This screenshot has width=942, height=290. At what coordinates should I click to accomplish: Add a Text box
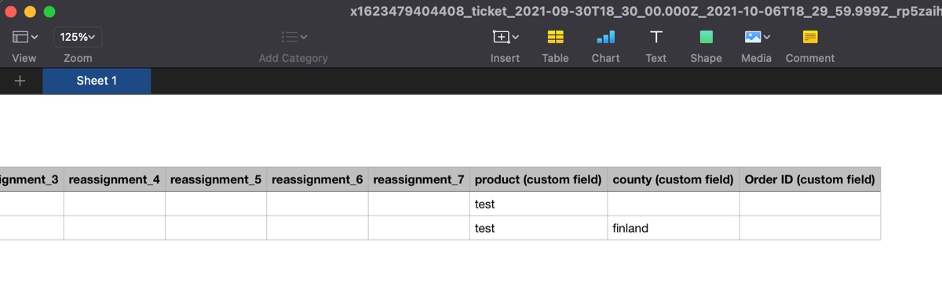click(656, 37)
